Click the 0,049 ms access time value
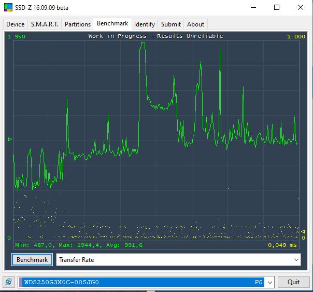 282,245
